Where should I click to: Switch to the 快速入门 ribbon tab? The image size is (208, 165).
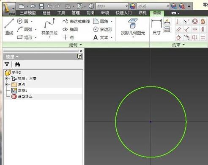(x=124, y=13)
